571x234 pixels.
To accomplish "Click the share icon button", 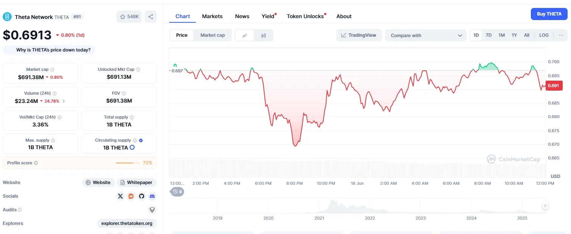I will pos(151,17).
